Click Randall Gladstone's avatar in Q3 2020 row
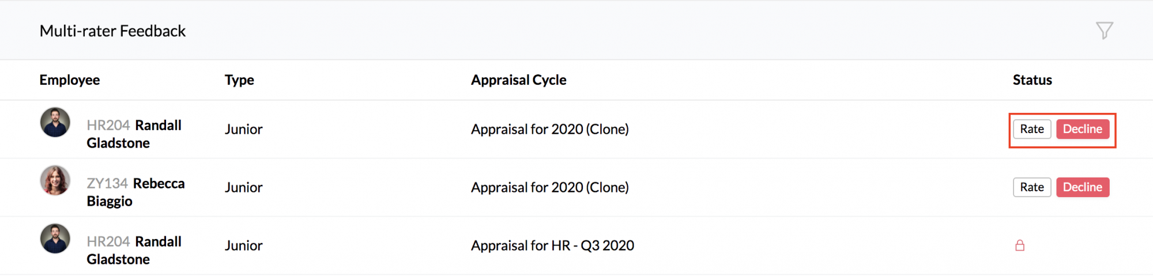 [x=55, y=239]
